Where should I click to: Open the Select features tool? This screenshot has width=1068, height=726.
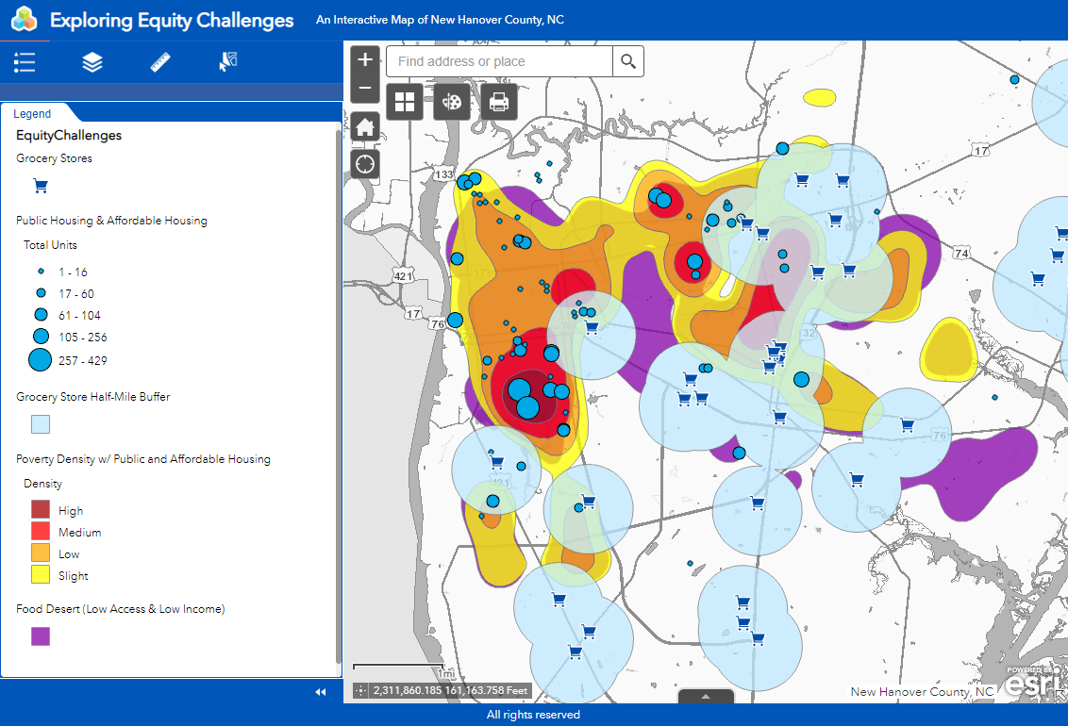[227, 62]
